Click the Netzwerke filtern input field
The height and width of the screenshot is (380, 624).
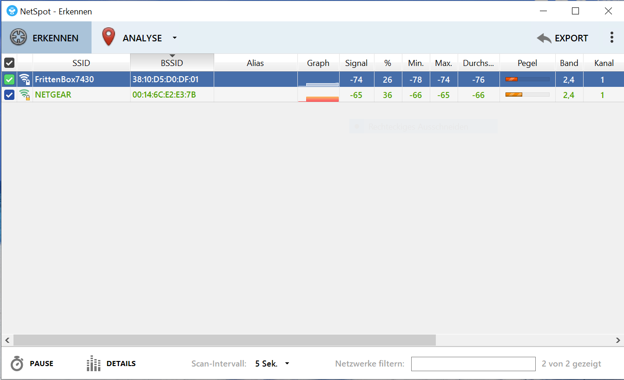pos(473,364)
